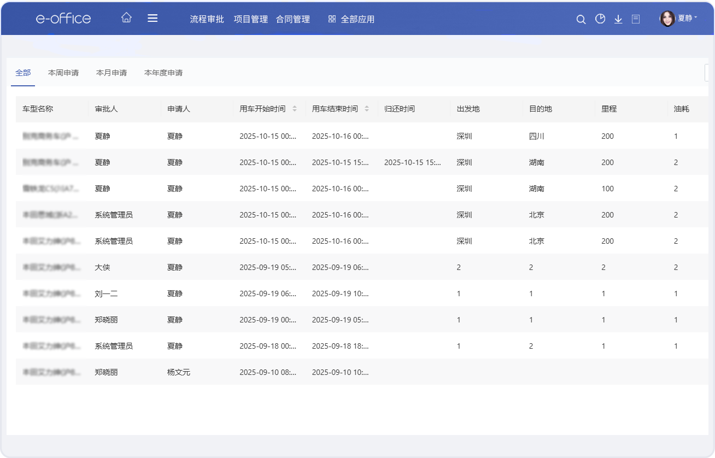
Task: Open 项目管理 menu
Action: (250, 19)
